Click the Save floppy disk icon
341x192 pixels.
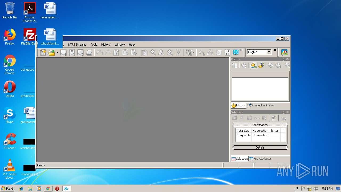pos(63,53)
